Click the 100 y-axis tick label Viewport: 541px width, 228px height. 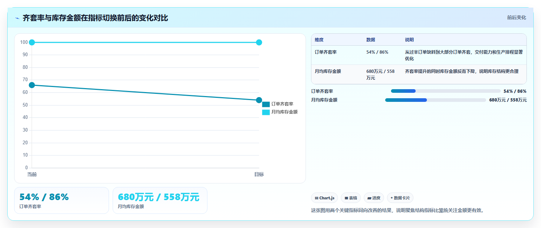[x=24, y=42]
